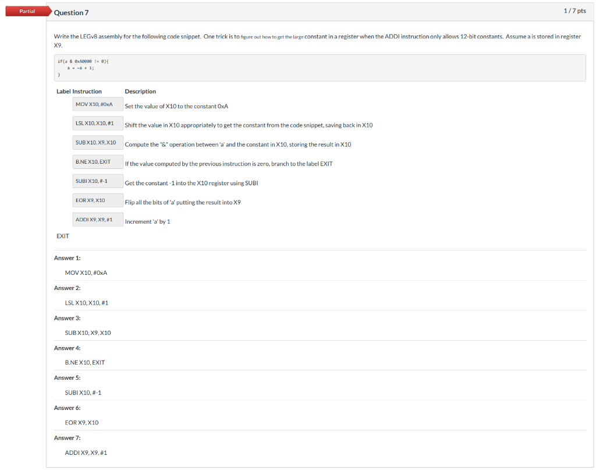Click the Answer 1 label

(x=68, y=258)
